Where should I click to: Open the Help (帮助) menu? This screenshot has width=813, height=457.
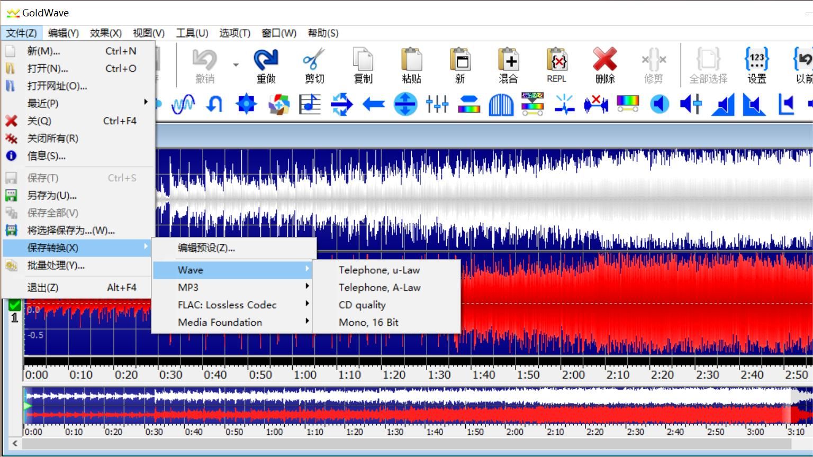coord(323,33)
